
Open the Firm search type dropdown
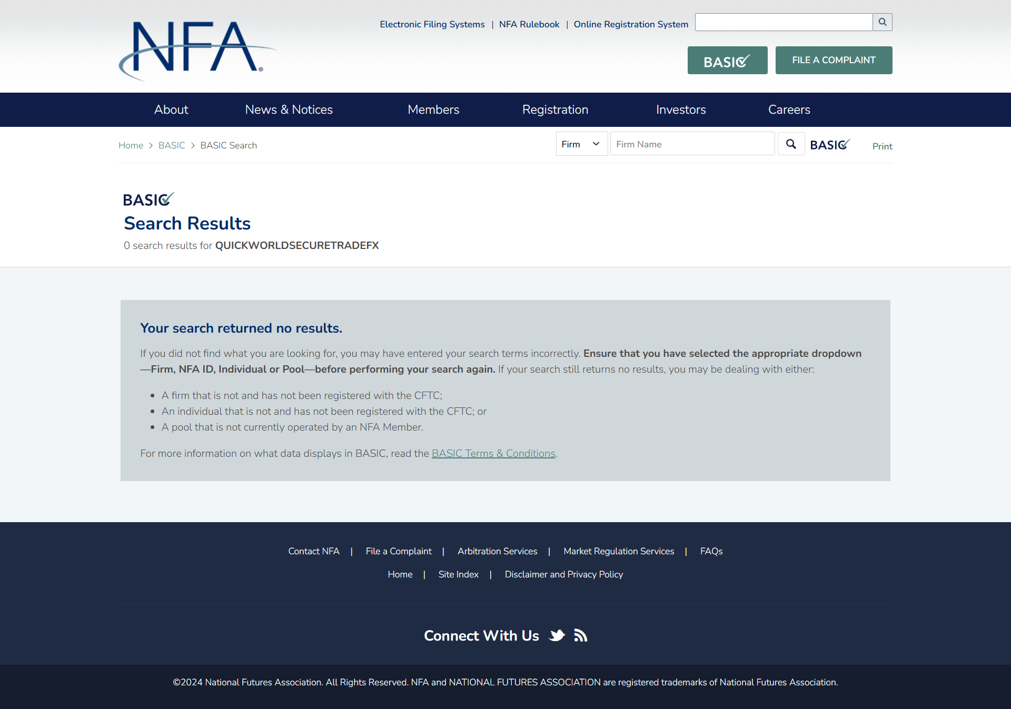[582, 144]
